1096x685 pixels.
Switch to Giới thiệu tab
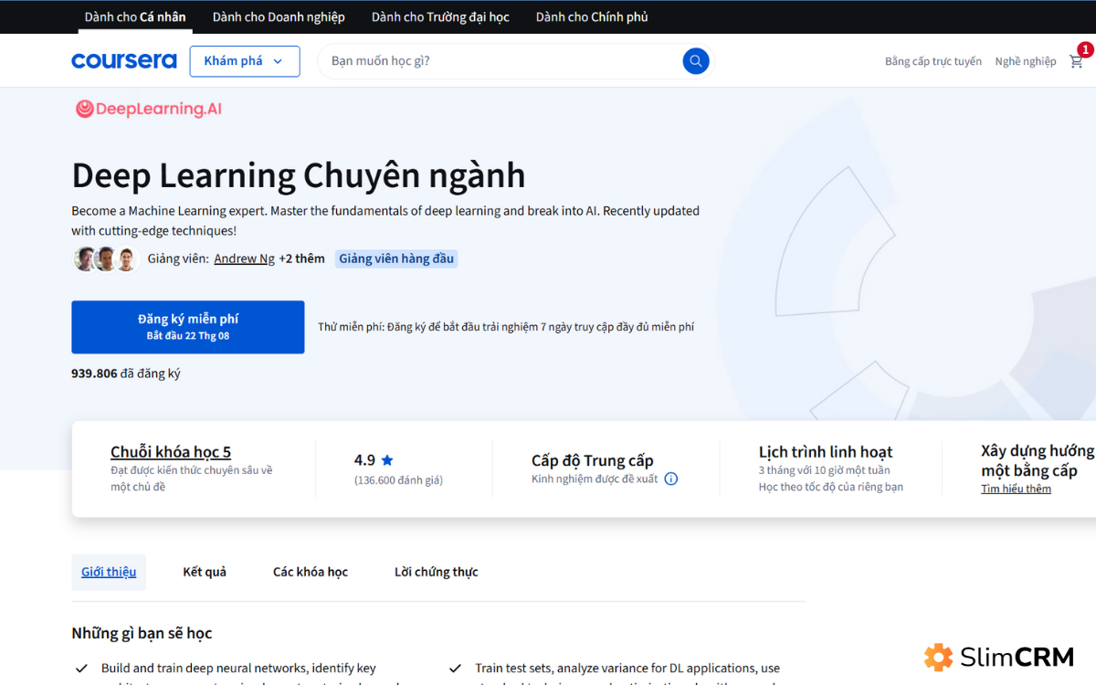[109, 572]
